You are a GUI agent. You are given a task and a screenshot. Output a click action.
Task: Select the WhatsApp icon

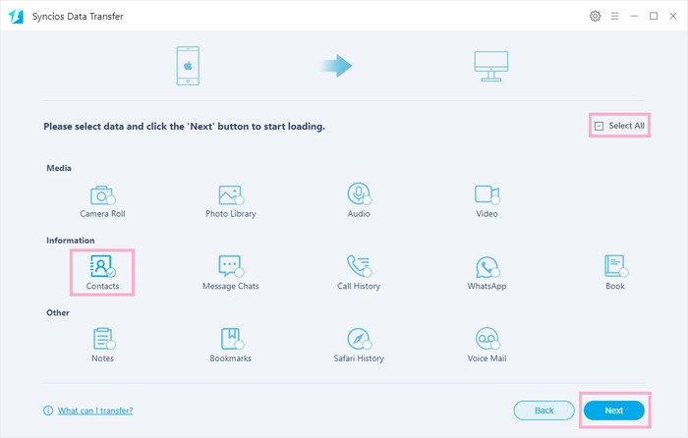(487, 267)
